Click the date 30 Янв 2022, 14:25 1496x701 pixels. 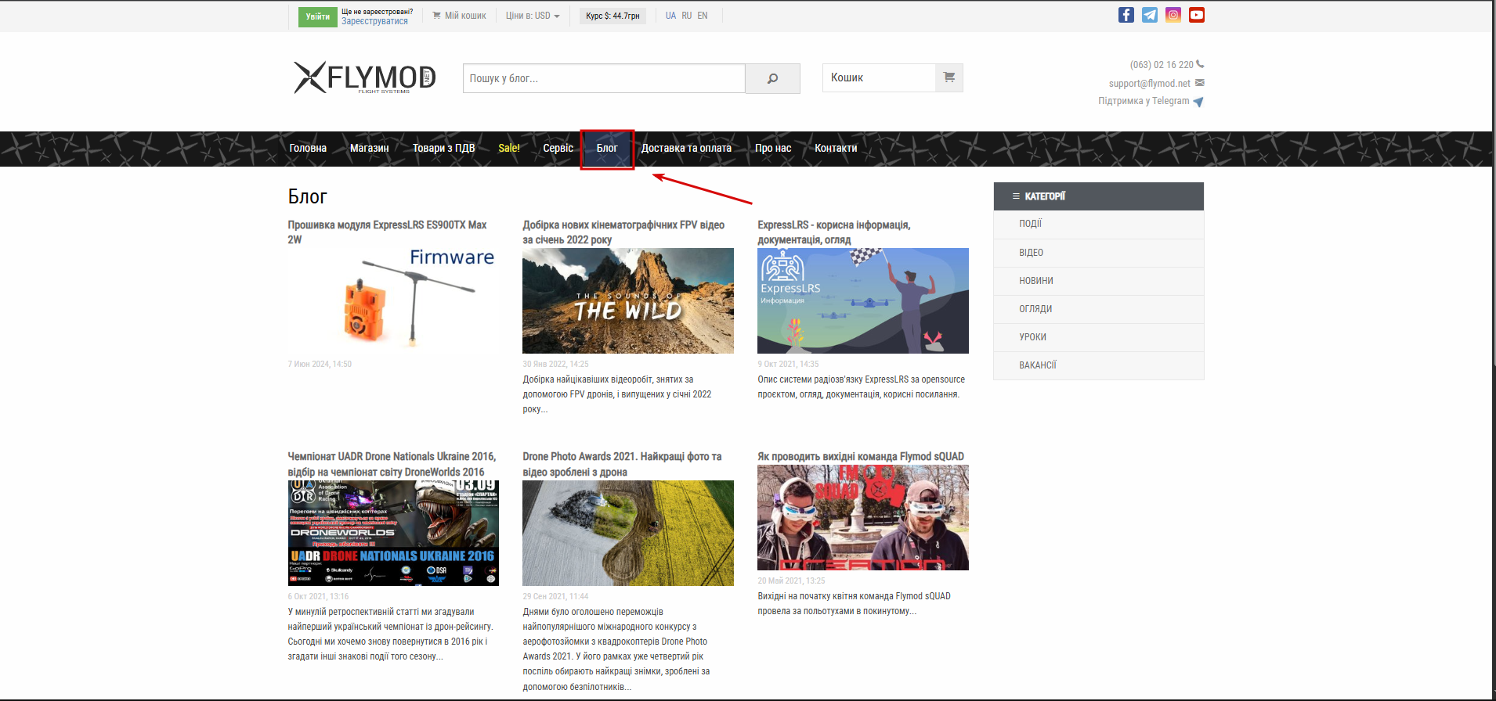[x=555, y=365]
